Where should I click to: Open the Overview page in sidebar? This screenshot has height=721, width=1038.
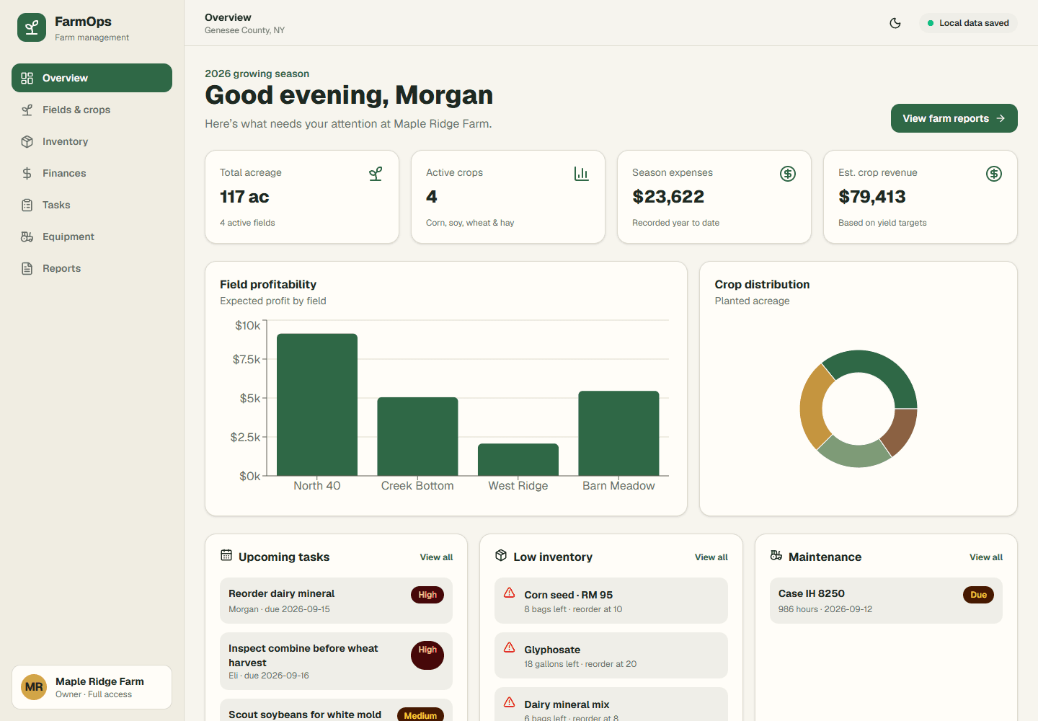click(92, 78)
